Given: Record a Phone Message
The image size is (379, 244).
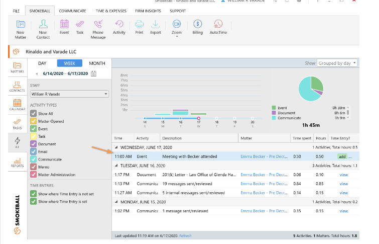Looking at the screenshot, I should coord(98,29).
